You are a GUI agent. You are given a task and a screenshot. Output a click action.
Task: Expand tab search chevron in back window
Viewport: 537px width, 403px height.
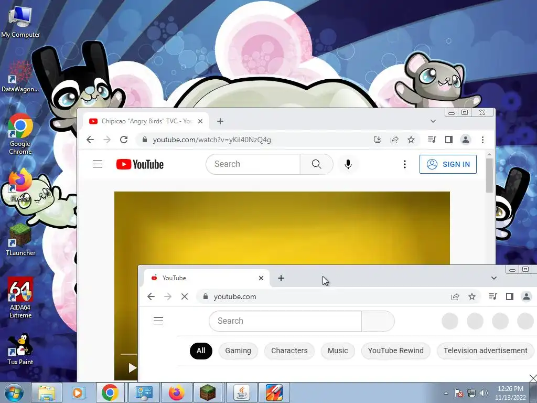[433, 121]
